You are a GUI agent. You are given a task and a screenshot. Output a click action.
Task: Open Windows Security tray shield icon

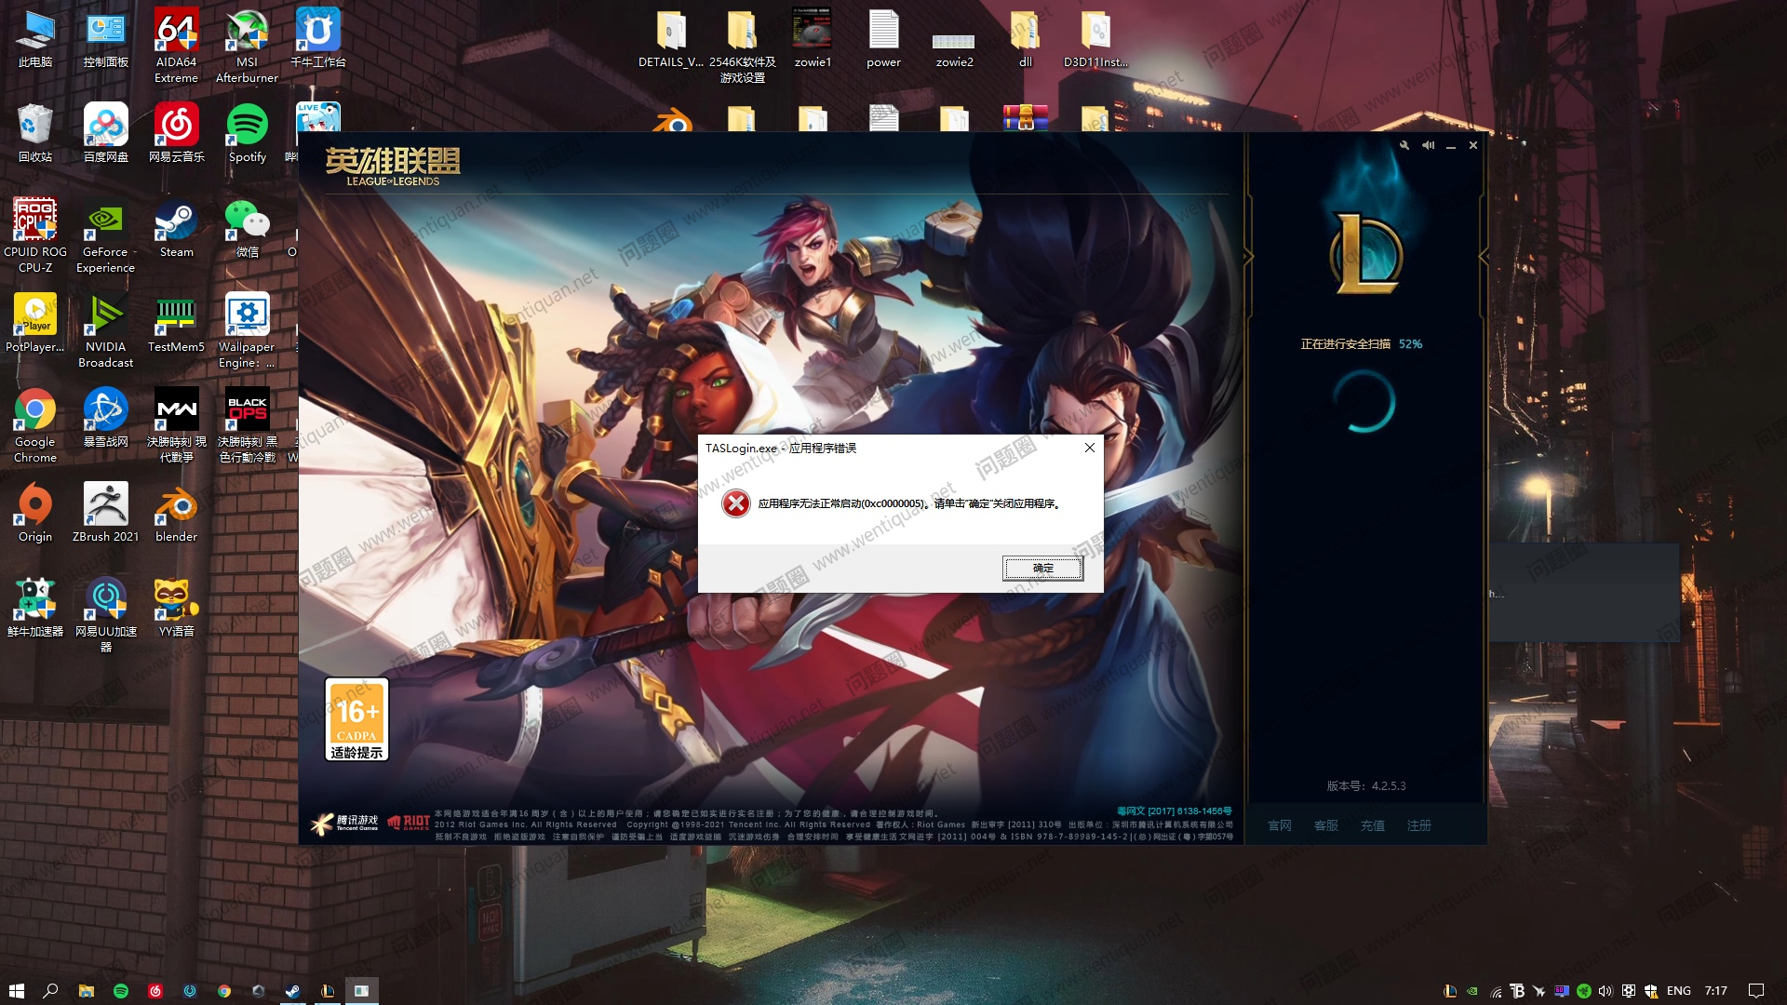[1650, 991]
